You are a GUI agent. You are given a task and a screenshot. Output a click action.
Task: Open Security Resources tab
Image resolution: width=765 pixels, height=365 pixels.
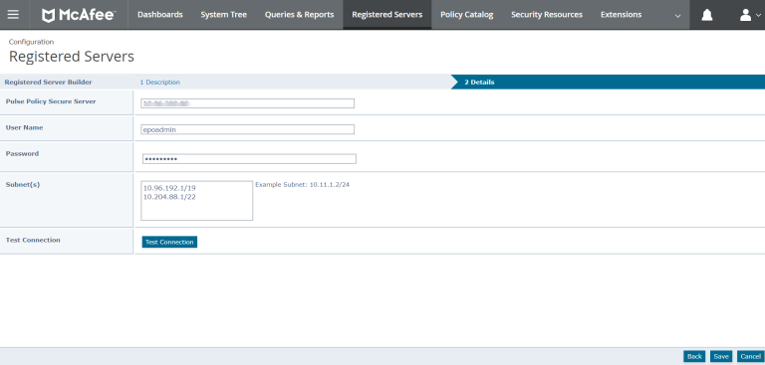tap(547, 15)
